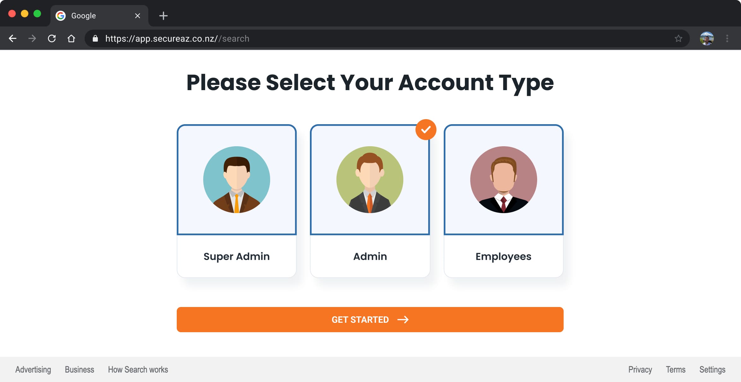
Task: Select the Admin account card
Action: pos(370,201)
